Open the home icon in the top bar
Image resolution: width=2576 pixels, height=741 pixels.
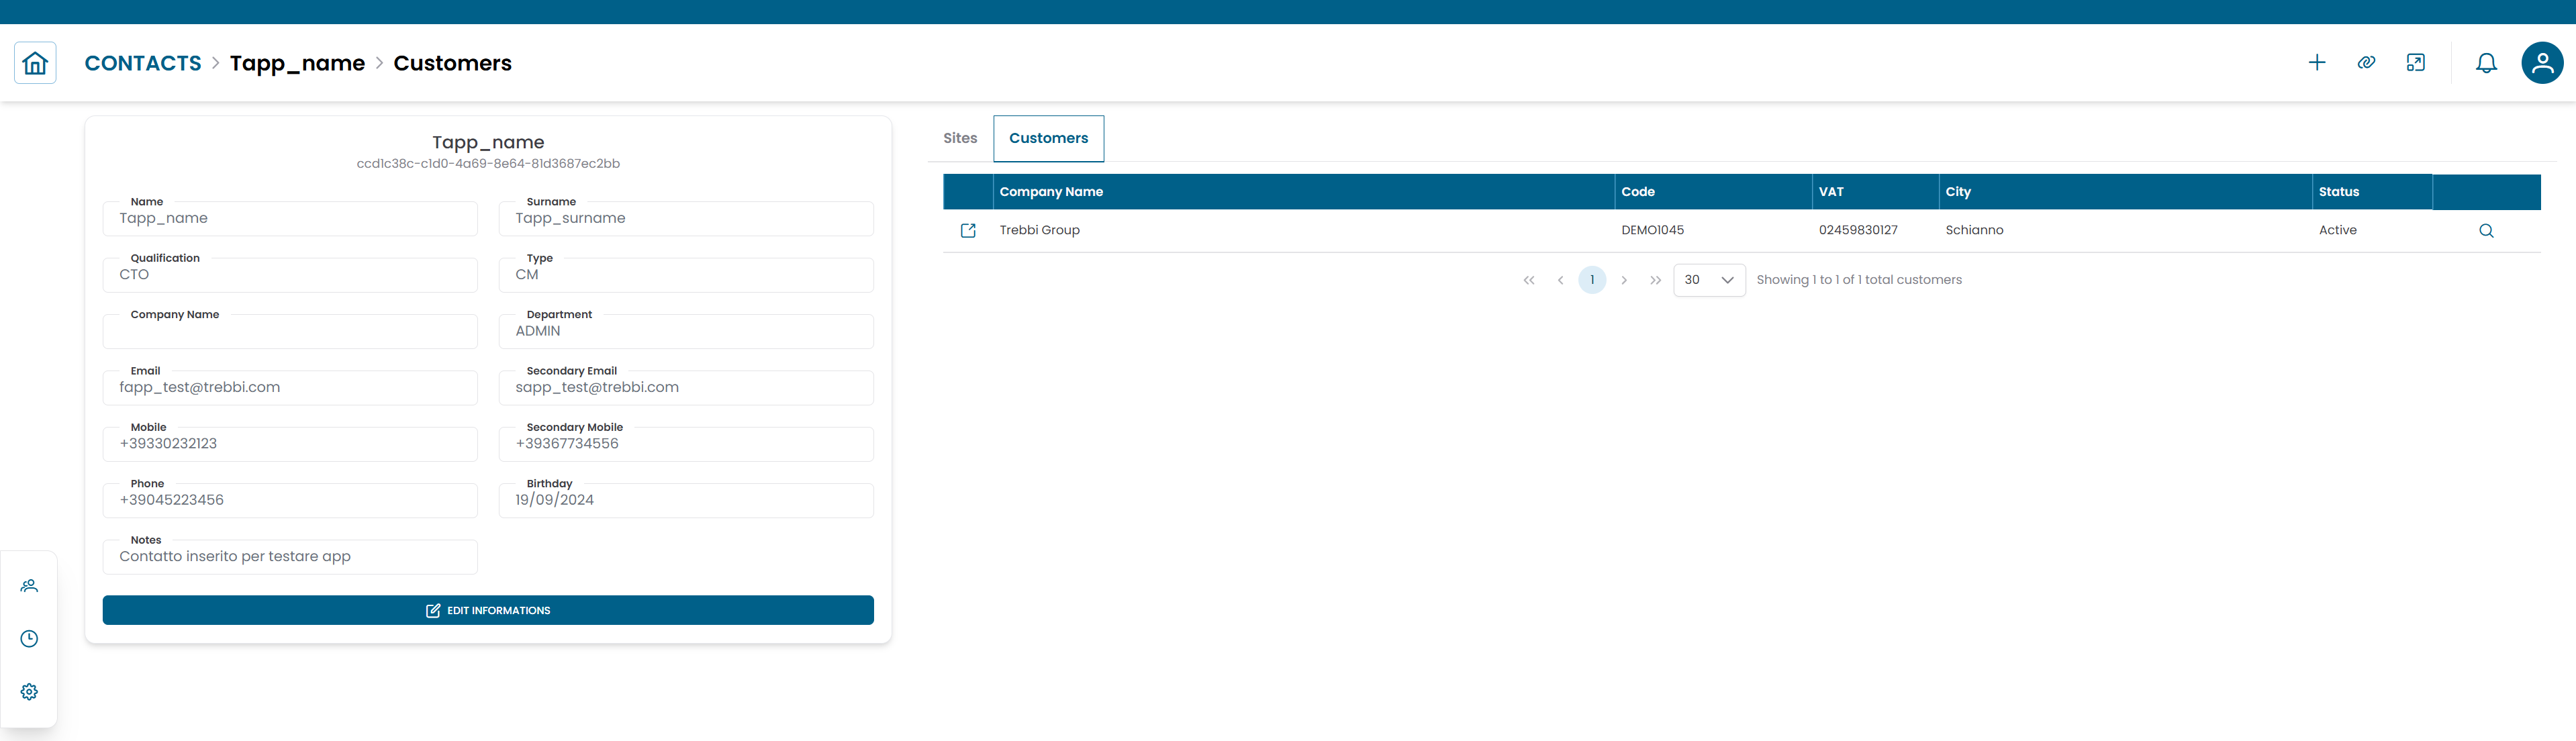pyautogui.click(x=35, y=62)
